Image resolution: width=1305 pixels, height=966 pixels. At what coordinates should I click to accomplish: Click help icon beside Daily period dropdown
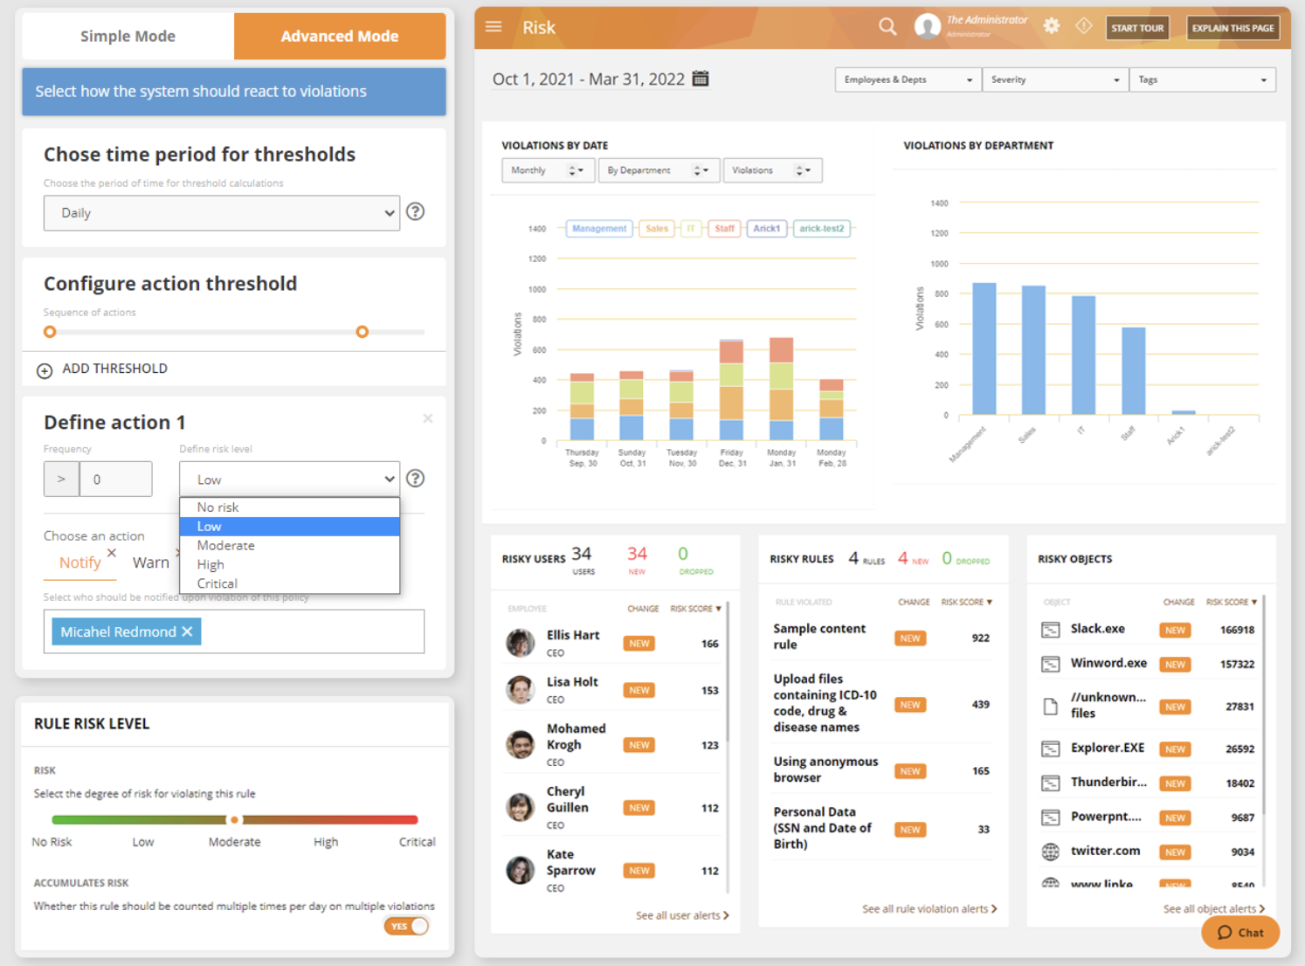click(x=416, y=211)
